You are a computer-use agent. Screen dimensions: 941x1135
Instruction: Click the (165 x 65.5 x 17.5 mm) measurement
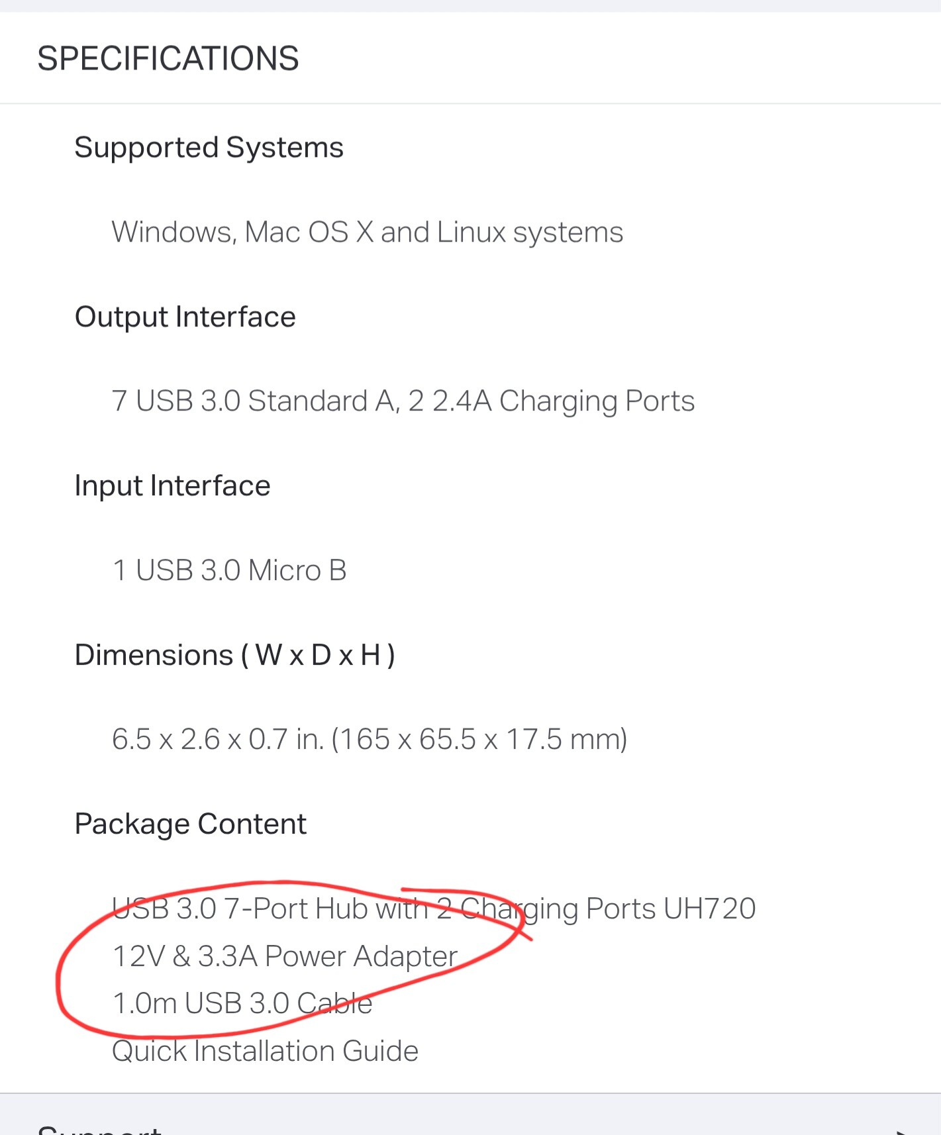(x=479, y=740)
